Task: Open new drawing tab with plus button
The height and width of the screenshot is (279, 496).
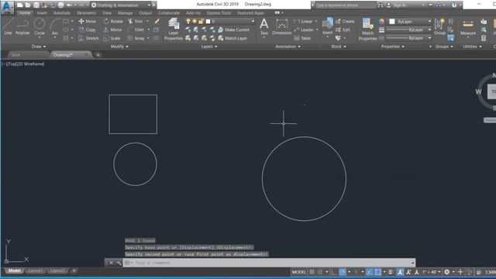Action: click(x=98, y=55)
